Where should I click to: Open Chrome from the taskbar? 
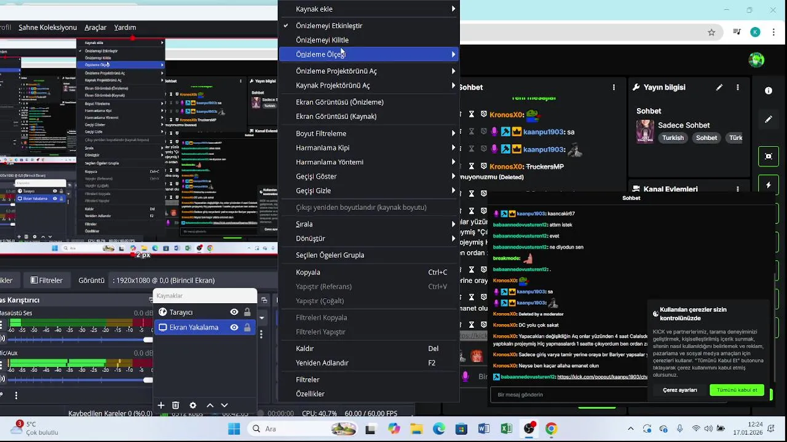click(551, 428)
